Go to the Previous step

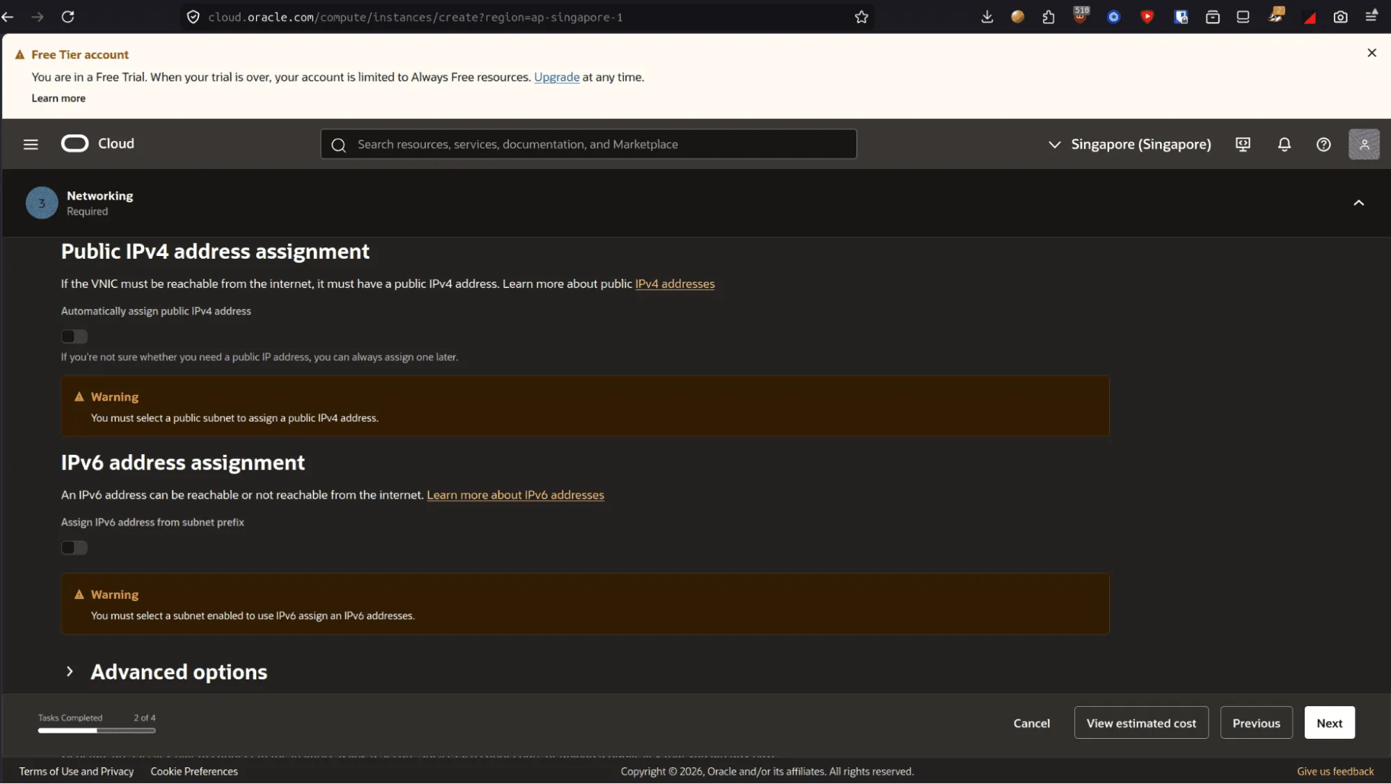point(1256,723)
